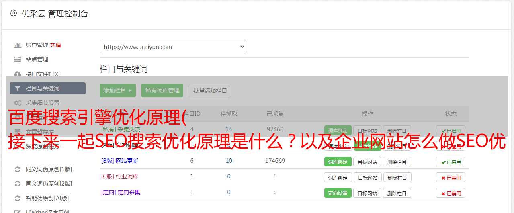514x213 pixels.
Task: Open 私有词库管理
Action: point(162,90)
